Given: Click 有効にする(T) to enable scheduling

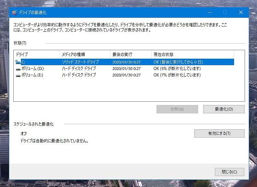Looking at the screenshot, I should coord(219,133).
